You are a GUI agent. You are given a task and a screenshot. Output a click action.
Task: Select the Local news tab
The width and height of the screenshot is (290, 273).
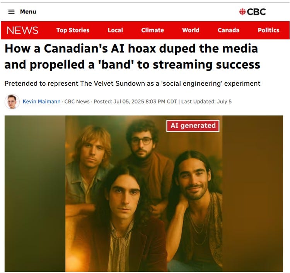click(115, 30)
